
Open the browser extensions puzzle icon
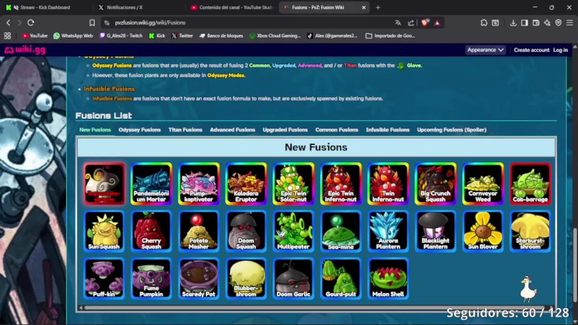pos(484,23)
